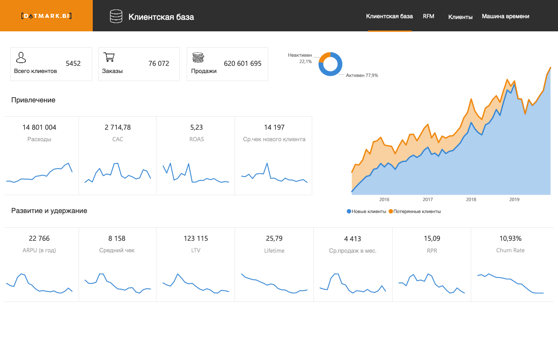Click the Средний чек value 8 158

click(x=117, y=238)
